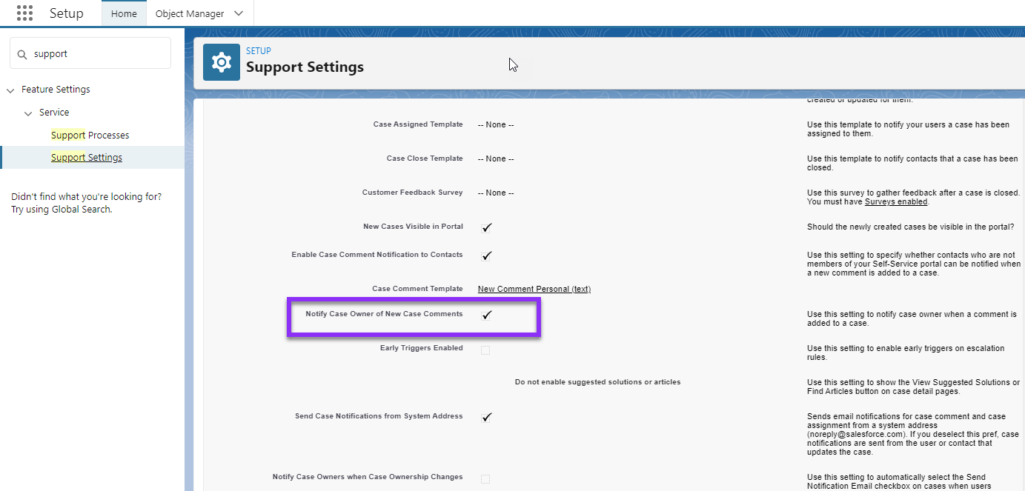The width and height of the screenshot is (1025, 491).
Task: Click the Support Settings gear icon
Action: (222, 62)
